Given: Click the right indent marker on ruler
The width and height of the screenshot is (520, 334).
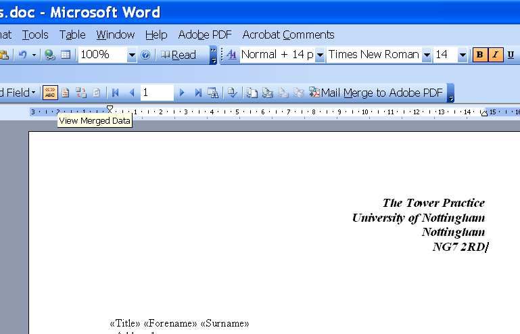Looking at the screenshot, I should [485, 114].
